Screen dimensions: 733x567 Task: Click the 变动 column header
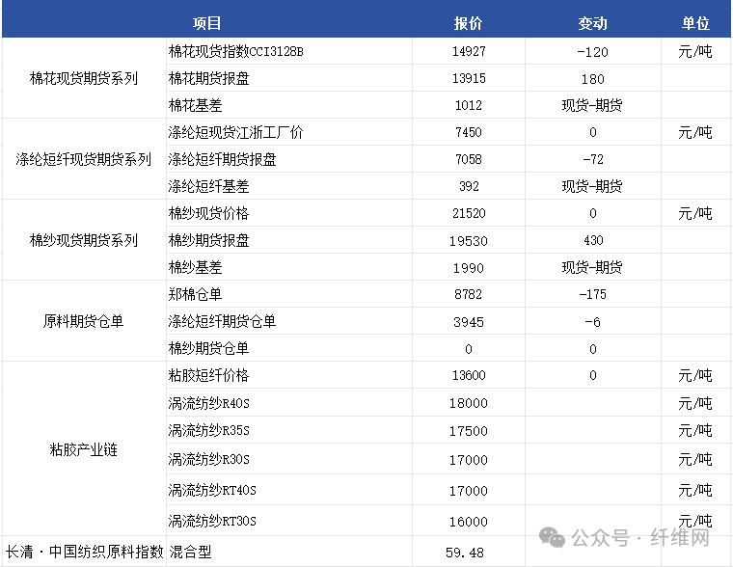pos(592,23)
